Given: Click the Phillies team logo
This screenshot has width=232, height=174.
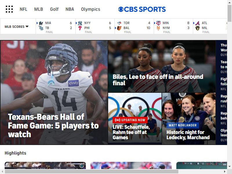Looking at the screenshot, I should pyautogui.click(x=80, y=28).
